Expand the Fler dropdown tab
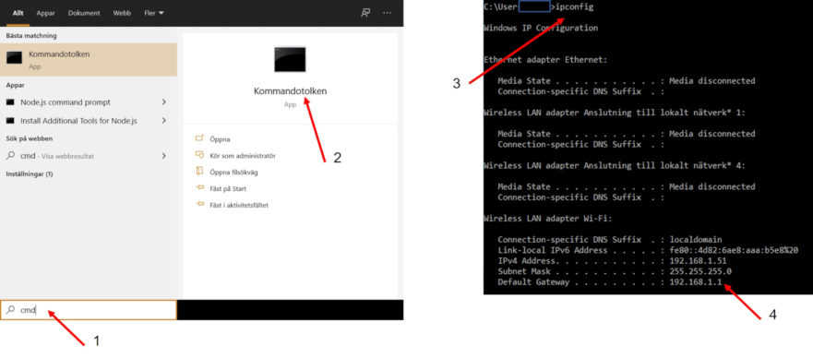 tap(154, 13)
